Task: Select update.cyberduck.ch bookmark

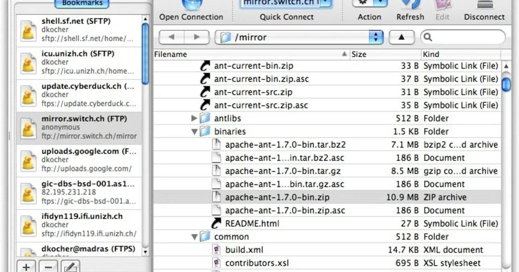Action: click(79, 96)
